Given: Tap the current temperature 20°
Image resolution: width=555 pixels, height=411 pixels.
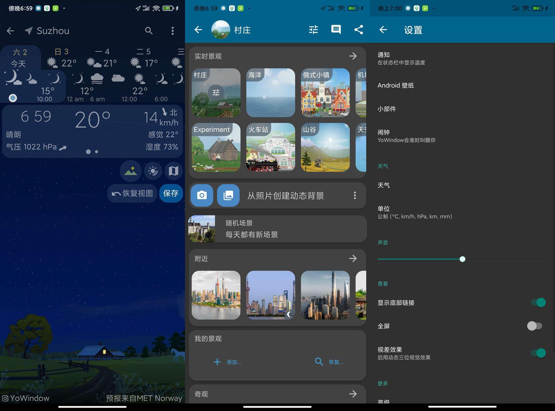Looking at the screenshot, I should pyautogui.click(x=92, y=120).
